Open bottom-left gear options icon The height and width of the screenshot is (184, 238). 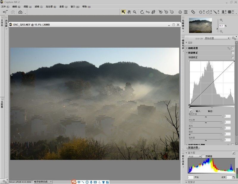(x=4, y=181)
